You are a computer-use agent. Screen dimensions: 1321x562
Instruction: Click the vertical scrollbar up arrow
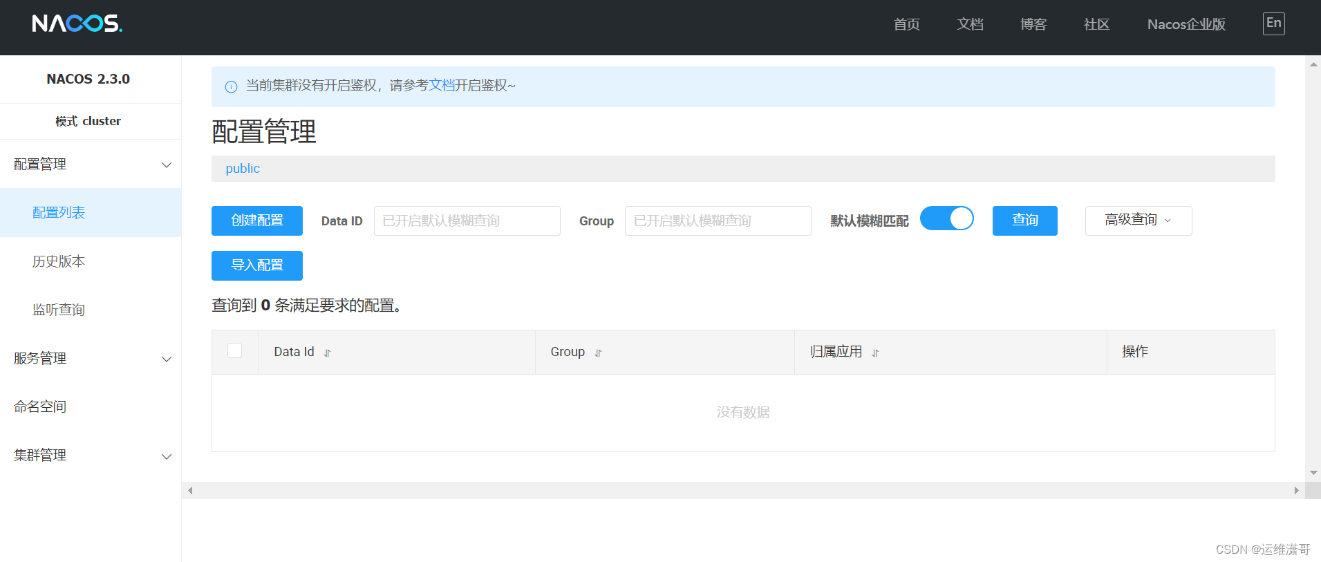1313,64
